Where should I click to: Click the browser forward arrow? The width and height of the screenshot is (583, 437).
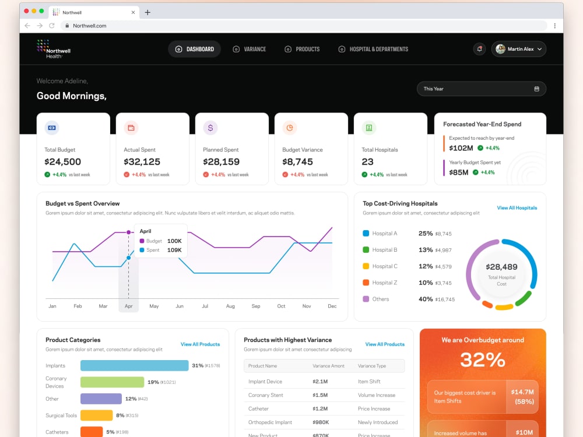[40, 26]
